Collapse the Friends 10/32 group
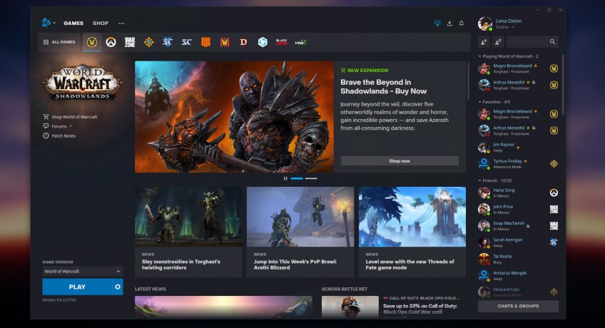 (x=495, y=180)
